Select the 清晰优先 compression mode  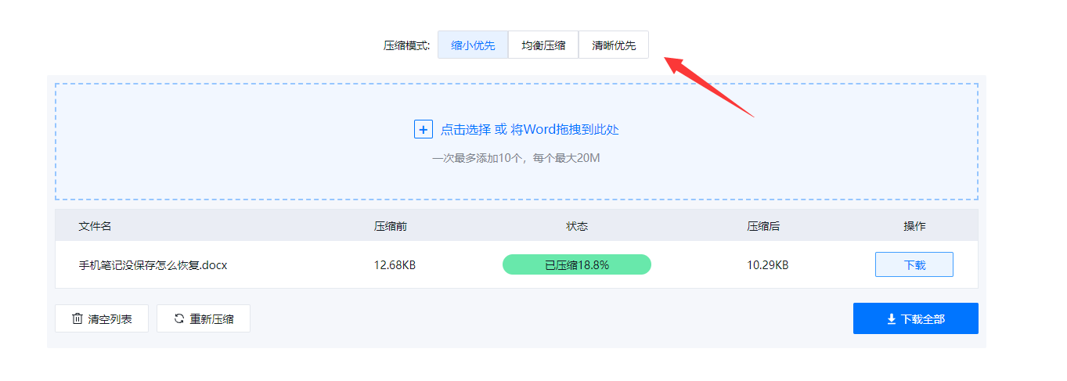[x=614, y=45]
